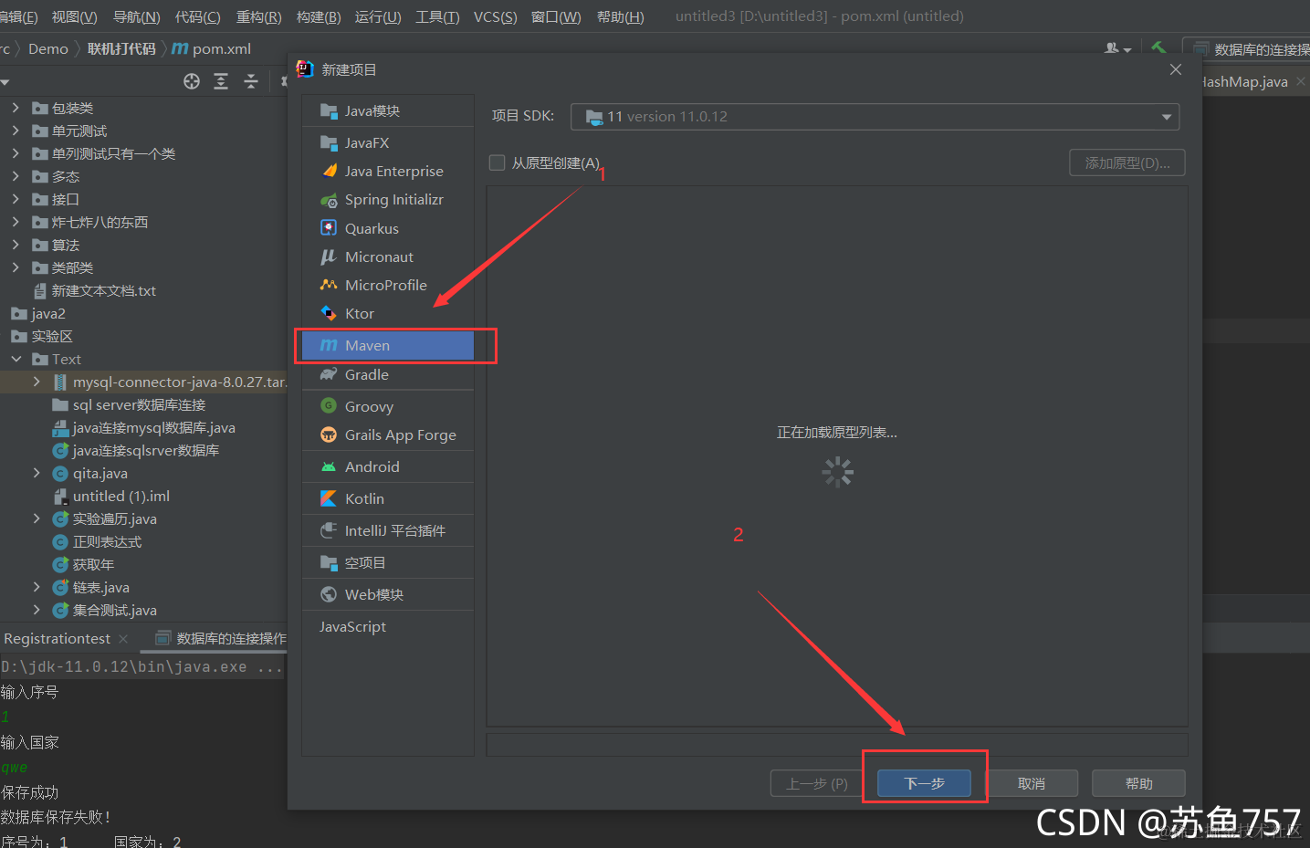Viewport: 1310px width, 848px height.
Task: Click the 上一步 (P) button
Action: coord(817,783)
